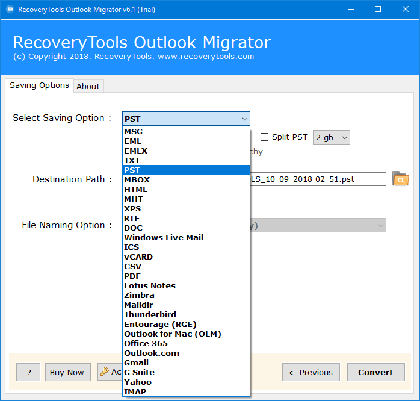Select the highlighted PST list option
420x401 pixels.
(186, 170)
